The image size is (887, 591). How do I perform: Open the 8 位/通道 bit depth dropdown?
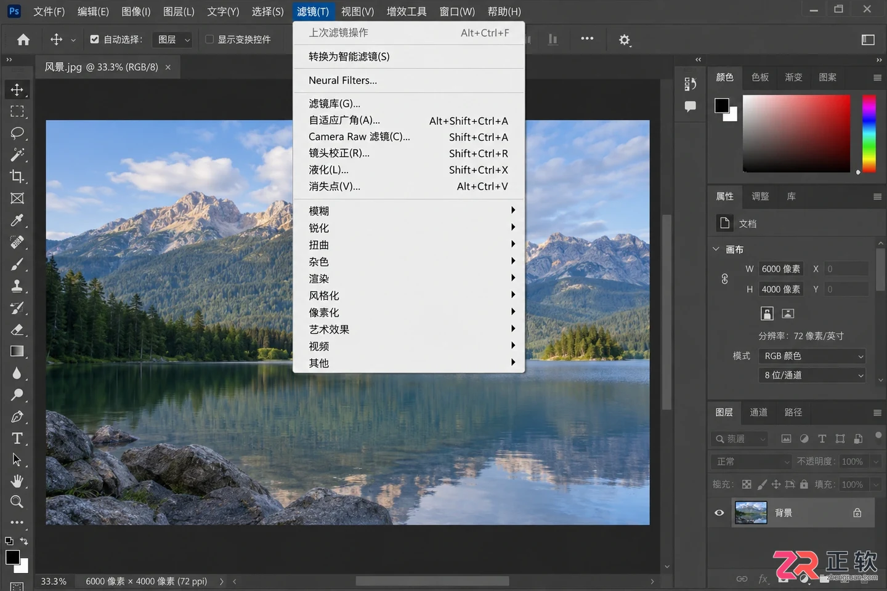point(812,375)
